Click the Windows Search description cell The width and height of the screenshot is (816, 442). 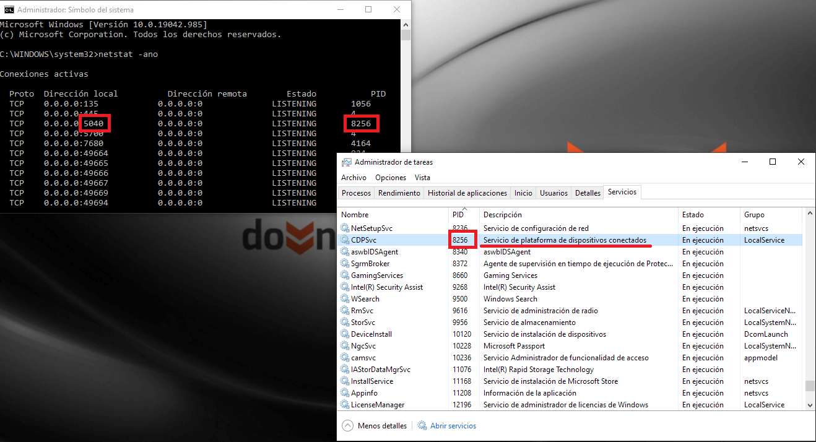510,299
